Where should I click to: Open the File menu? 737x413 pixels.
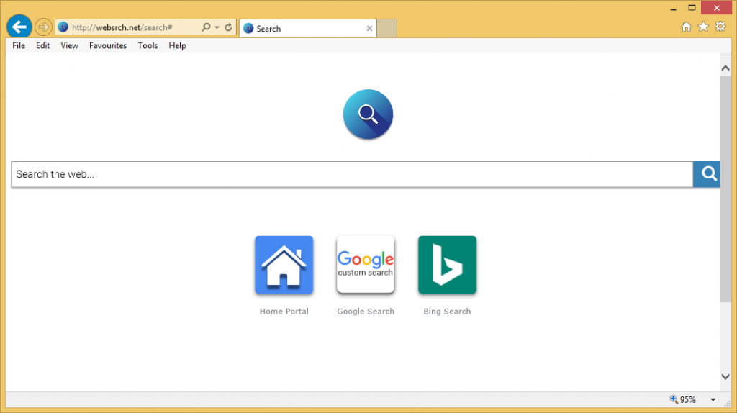click(x=19, y=45)
